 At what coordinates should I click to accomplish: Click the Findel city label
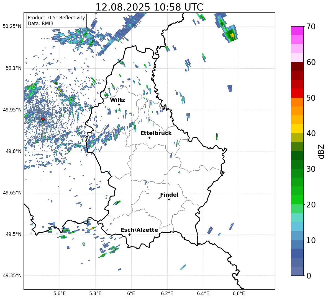point(169,195)
